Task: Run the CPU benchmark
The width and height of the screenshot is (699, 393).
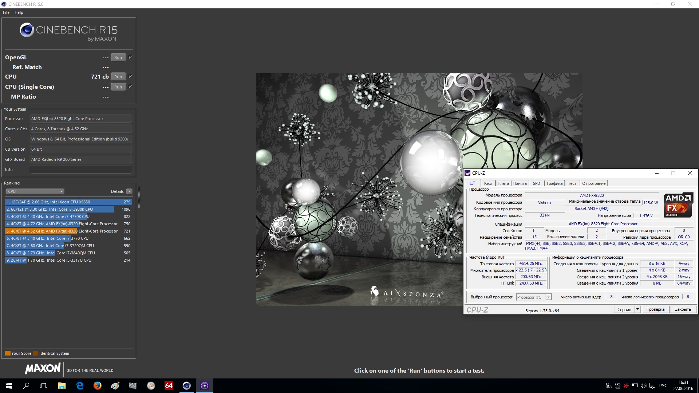Action: click(x=118, y=77)
